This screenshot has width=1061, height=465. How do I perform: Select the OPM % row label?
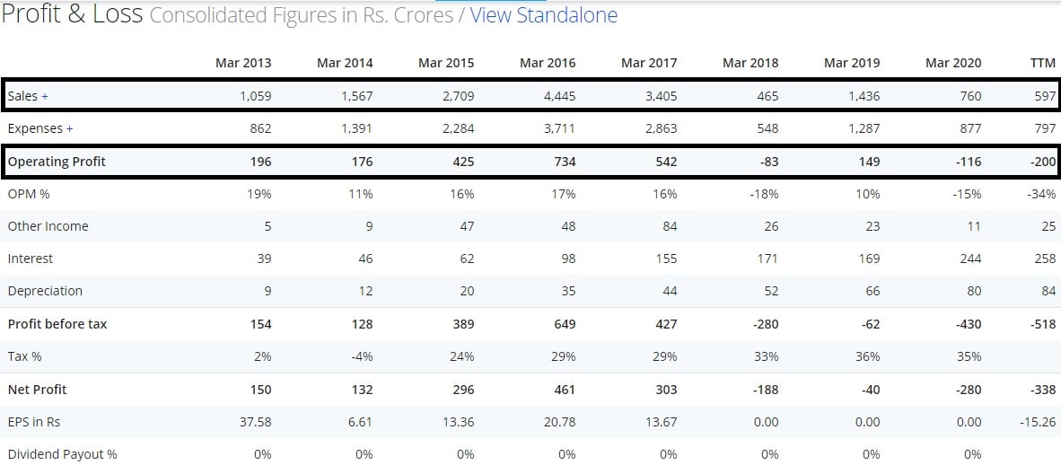point(31,194)
